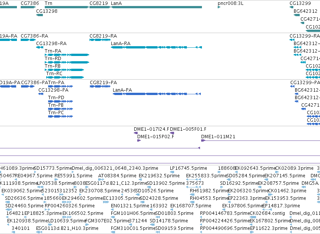This screenshot has width=320, height=234.
Task: Click the LanA gene bar
Action: [156, 7]
